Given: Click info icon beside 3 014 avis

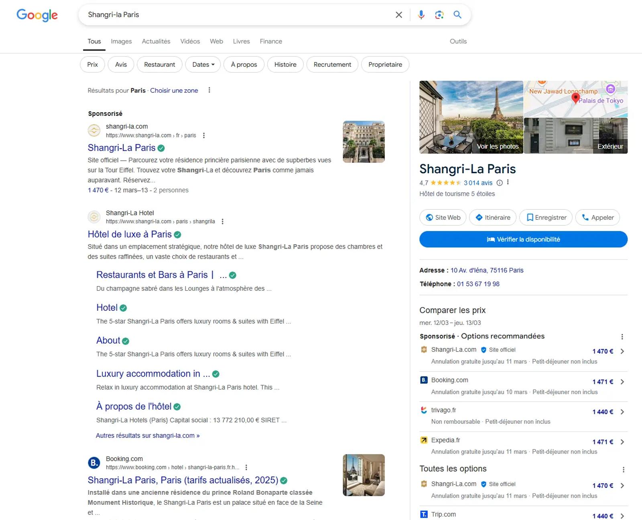Looking at the screenshot, I should 500,183.
